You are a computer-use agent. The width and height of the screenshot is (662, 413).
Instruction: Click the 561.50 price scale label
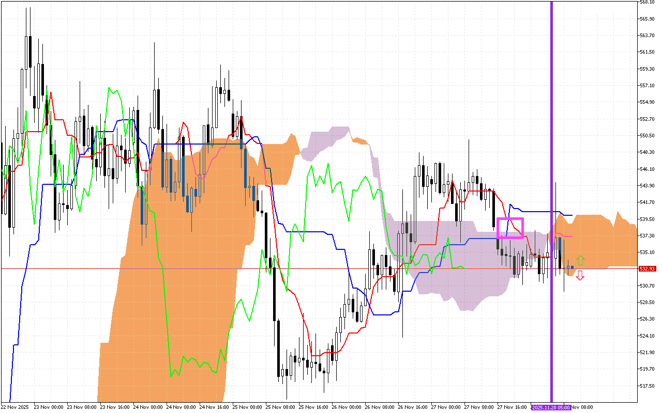coord(647,52)
